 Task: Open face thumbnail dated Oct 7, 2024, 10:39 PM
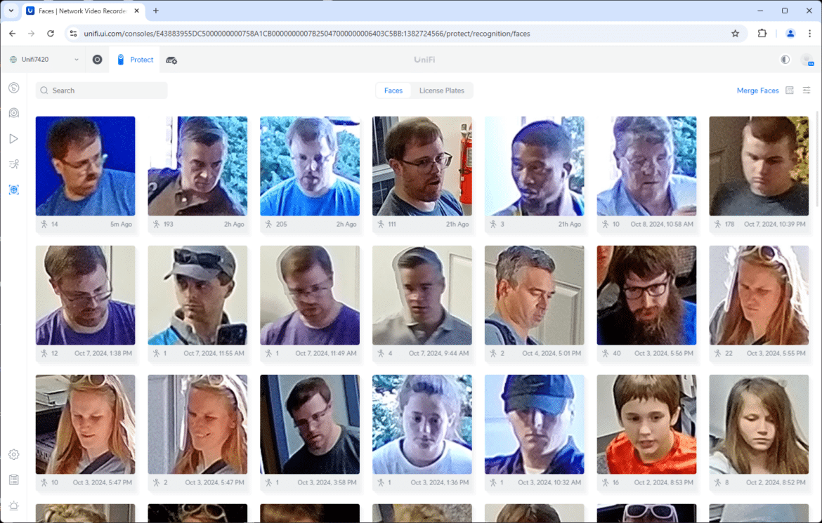click(x=759, y=166)
